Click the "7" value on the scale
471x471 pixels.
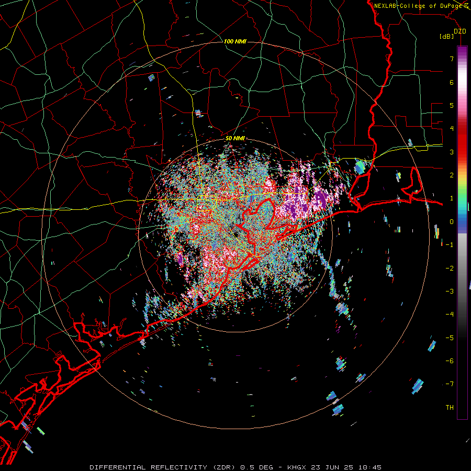[452, 59]
